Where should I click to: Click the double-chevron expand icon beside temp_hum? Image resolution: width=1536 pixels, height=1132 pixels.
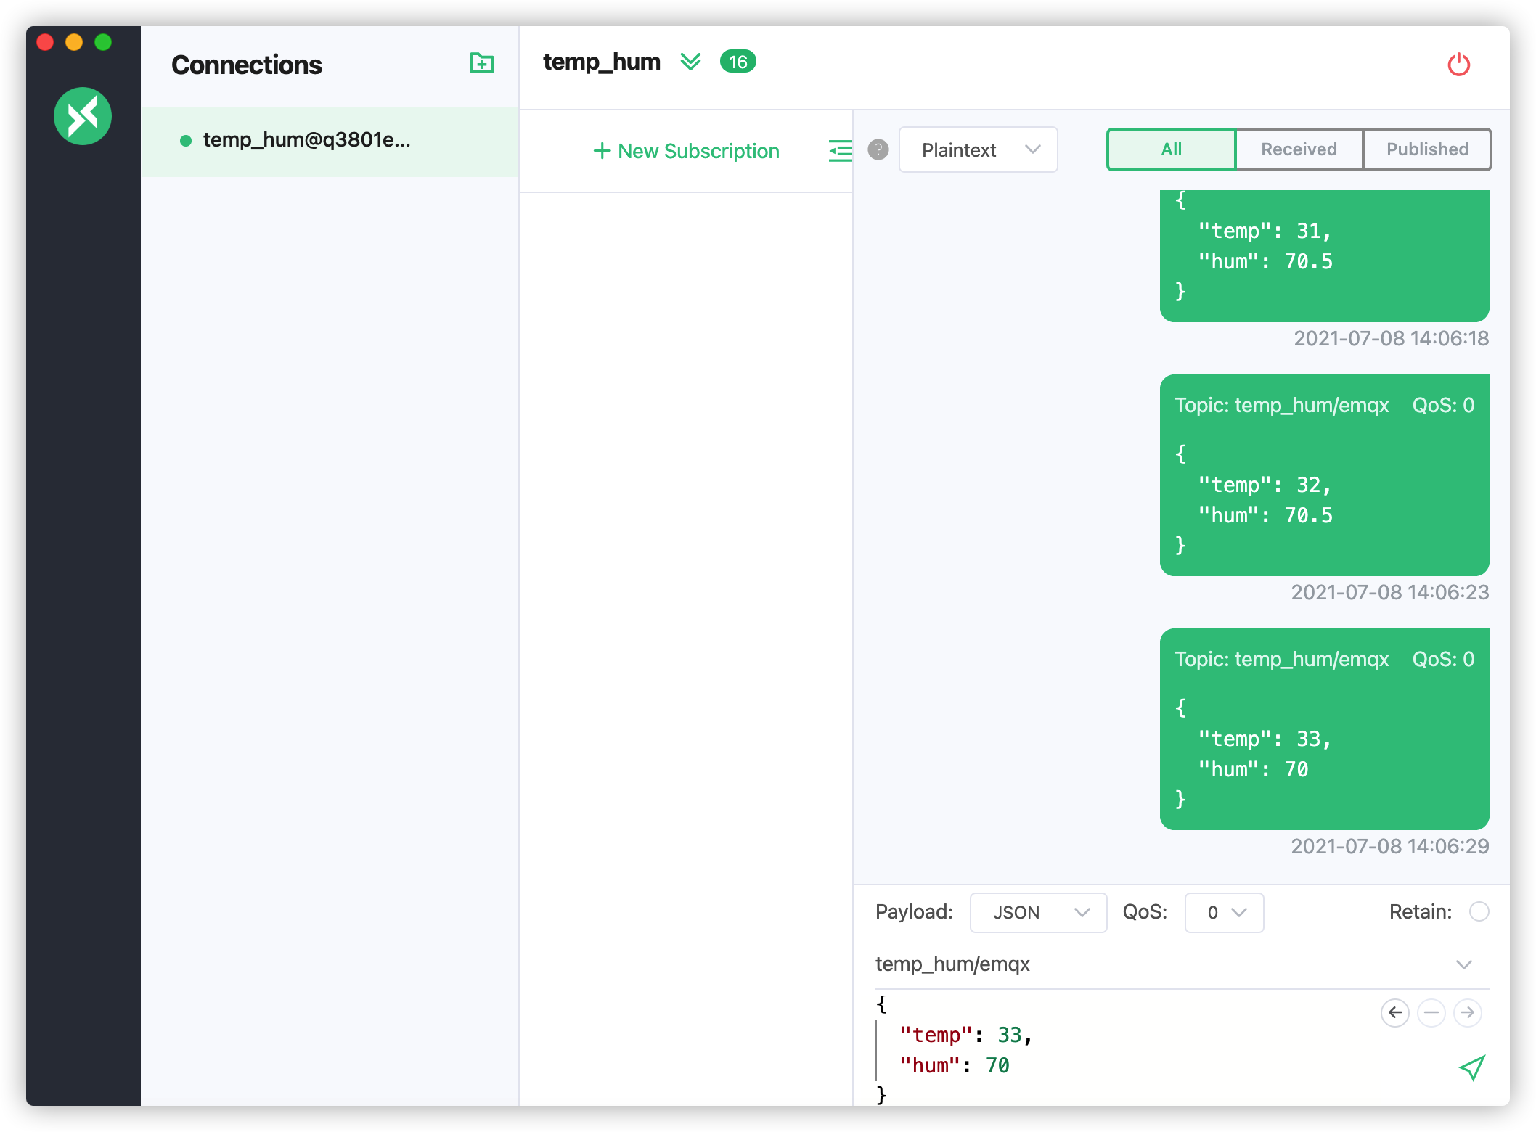[690, 62]
